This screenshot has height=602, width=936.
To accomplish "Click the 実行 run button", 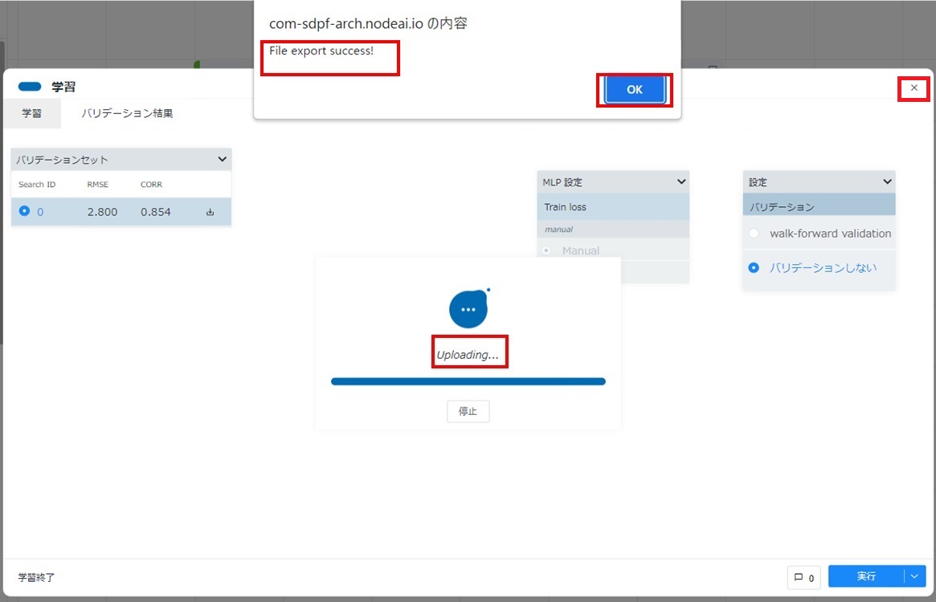I will (866, 576).
